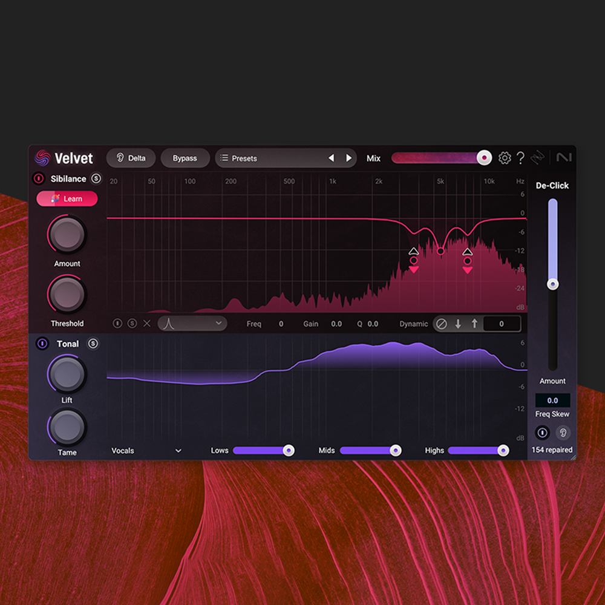This screenshot has width=605, height=605.
Task: Click the "Dynamic" label
Action: pos(414,324)
